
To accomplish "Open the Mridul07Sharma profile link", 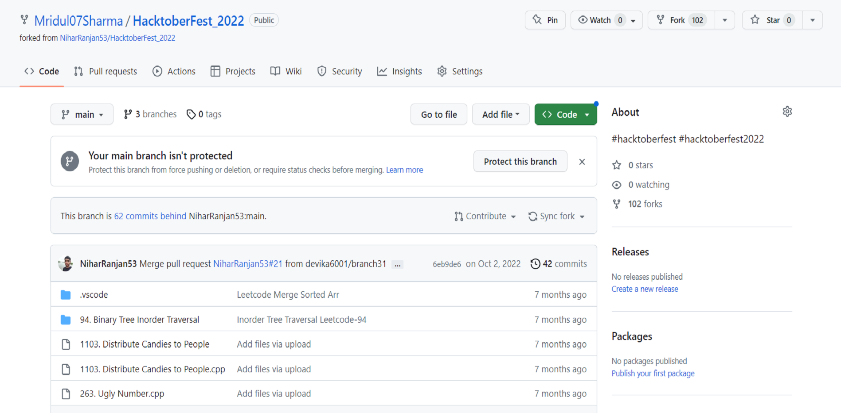I will [x=78, y=21].
